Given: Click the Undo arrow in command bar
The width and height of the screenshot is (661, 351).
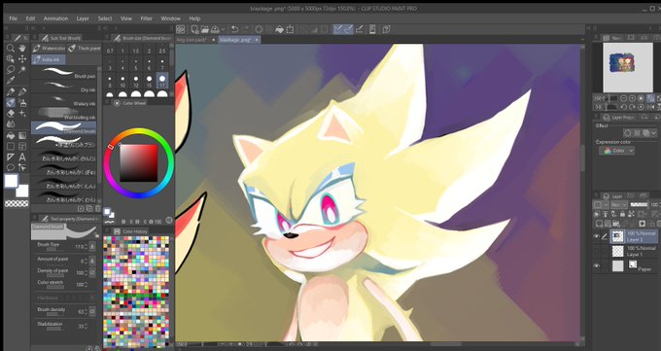Looking at the screenshot, I should (x=235, y=29).
